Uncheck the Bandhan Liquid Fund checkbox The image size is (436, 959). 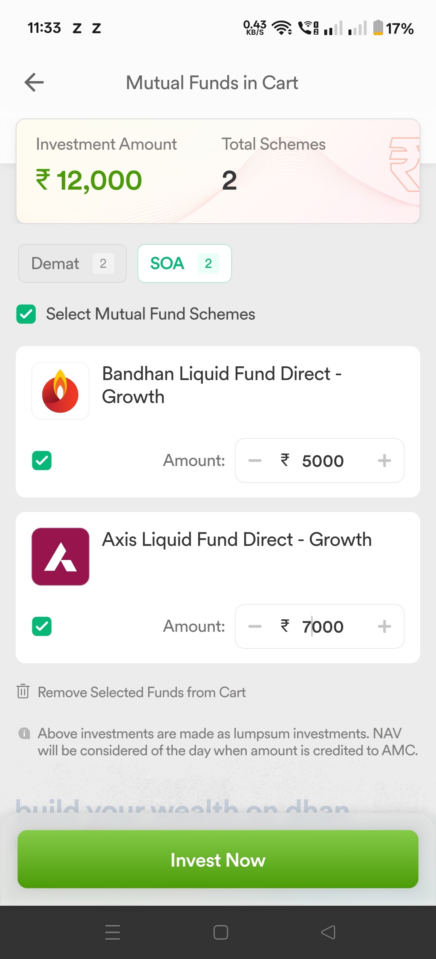(42, 460)
